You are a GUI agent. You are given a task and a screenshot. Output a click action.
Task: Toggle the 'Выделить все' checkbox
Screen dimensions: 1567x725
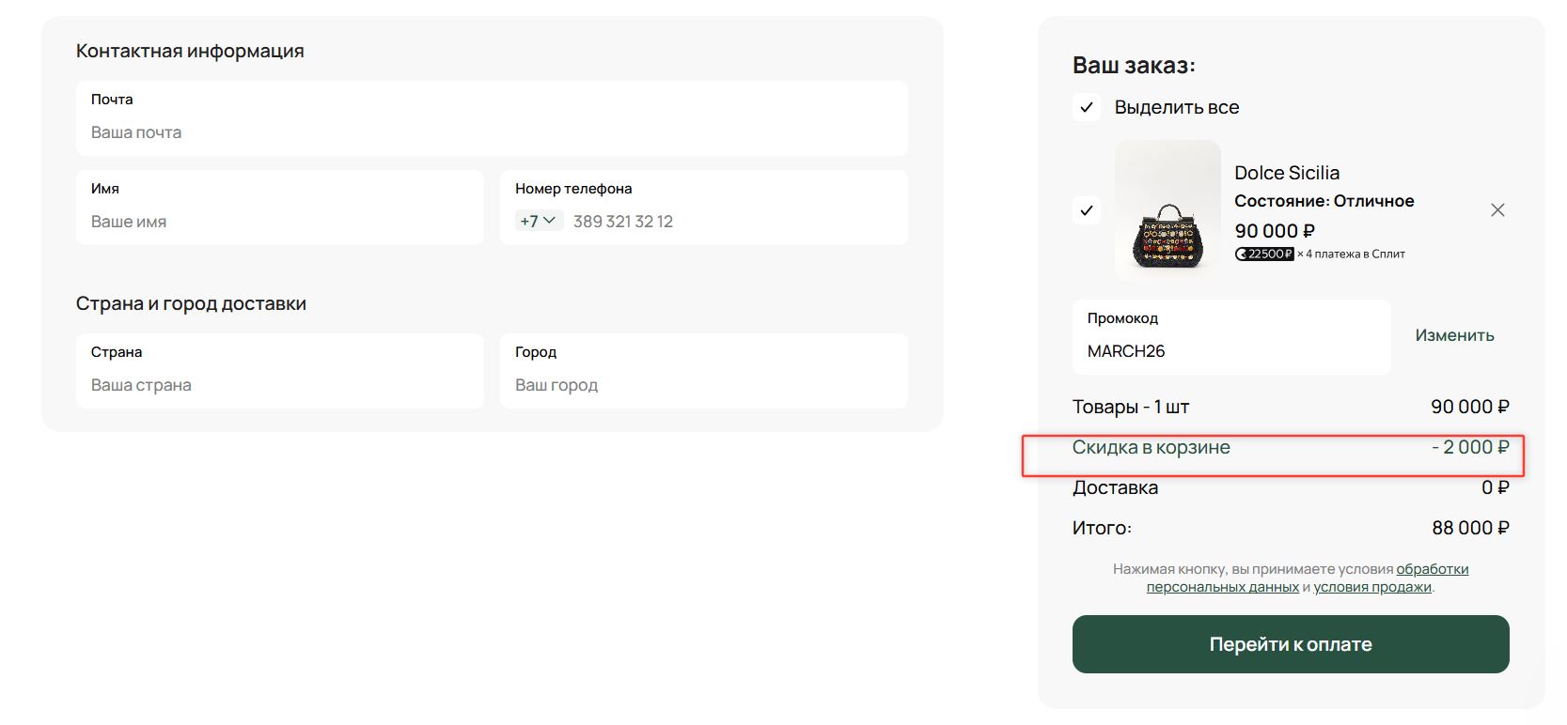point(1087,107)
